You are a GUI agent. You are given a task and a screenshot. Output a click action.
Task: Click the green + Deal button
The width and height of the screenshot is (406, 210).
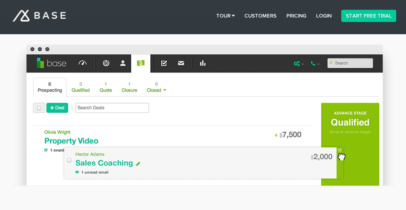(x=57, y=108)
